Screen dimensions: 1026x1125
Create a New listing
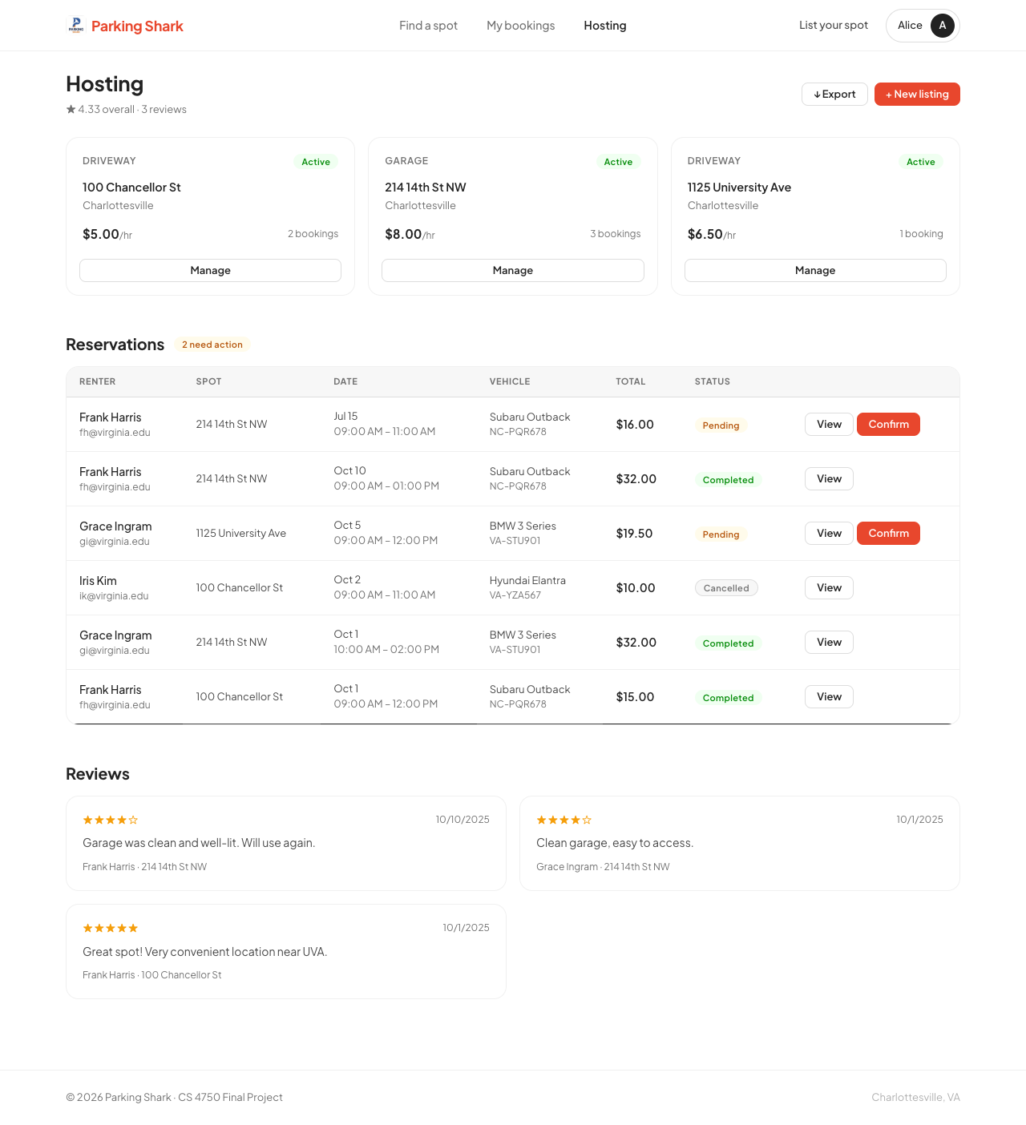click(917, 94)
